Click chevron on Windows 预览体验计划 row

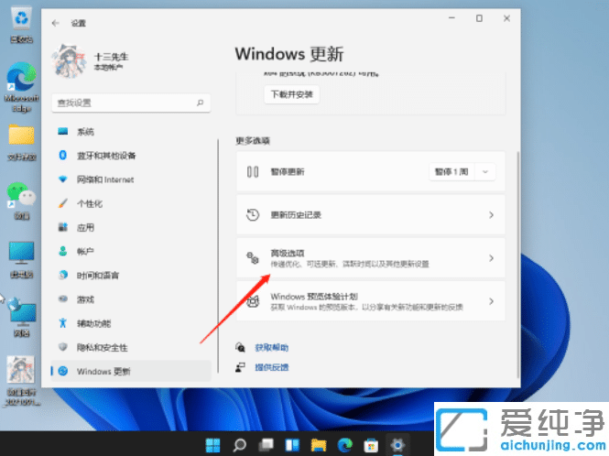pyautogui.click(x=491, y=301)
